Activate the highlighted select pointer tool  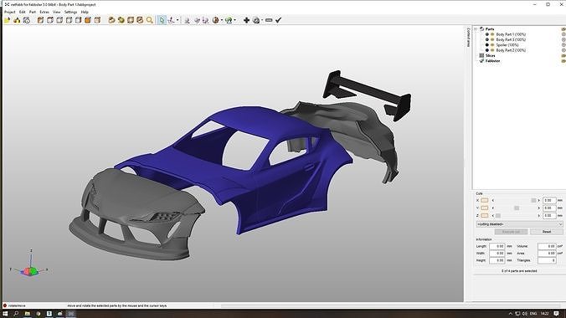162,20
